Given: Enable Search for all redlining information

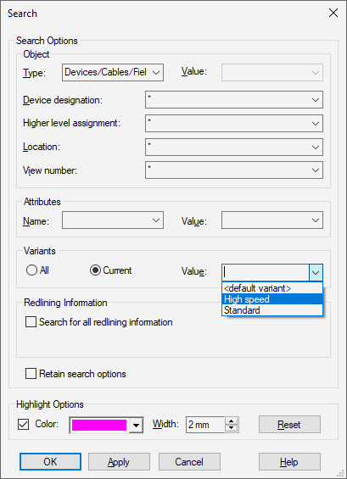Looking at the screenshot, I should coord(31,322).
